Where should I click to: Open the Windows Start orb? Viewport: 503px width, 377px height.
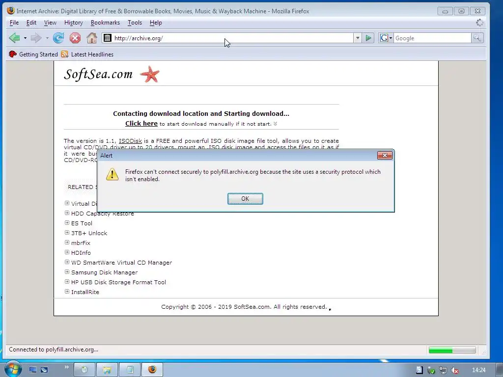tap(12, 369)
